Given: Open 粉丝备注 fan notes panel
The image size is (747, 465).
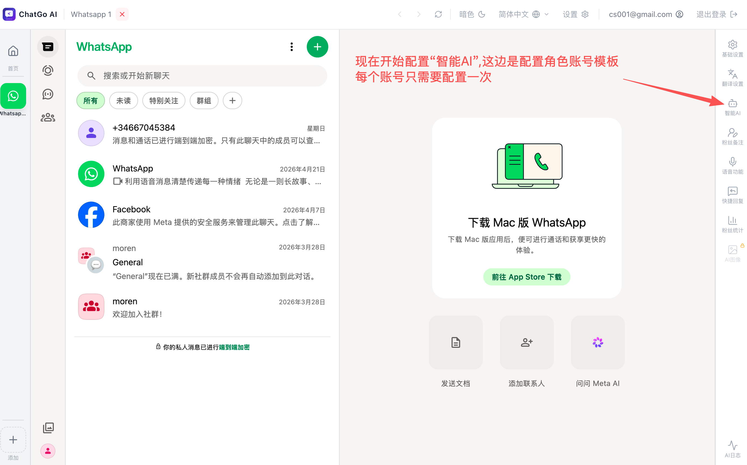Looking at the screenshot, I should (732, 137).
